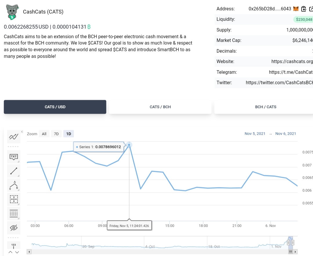
Task: Click the toolbar scroll up arrow
Action: click(x=10, y=252)
